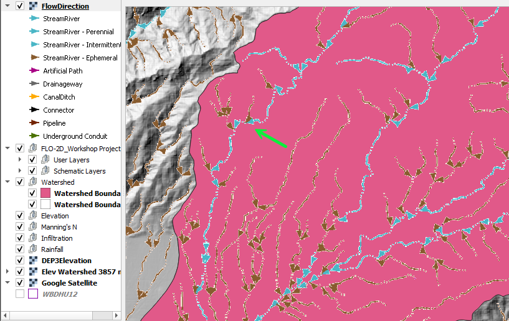Enable the WBDHU12 layer checkbox
This screenshot has height=321, width=509.
(x=20, y=294)
